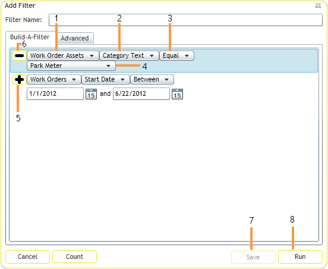Open the Equal operator dropdown

[176, 56]
